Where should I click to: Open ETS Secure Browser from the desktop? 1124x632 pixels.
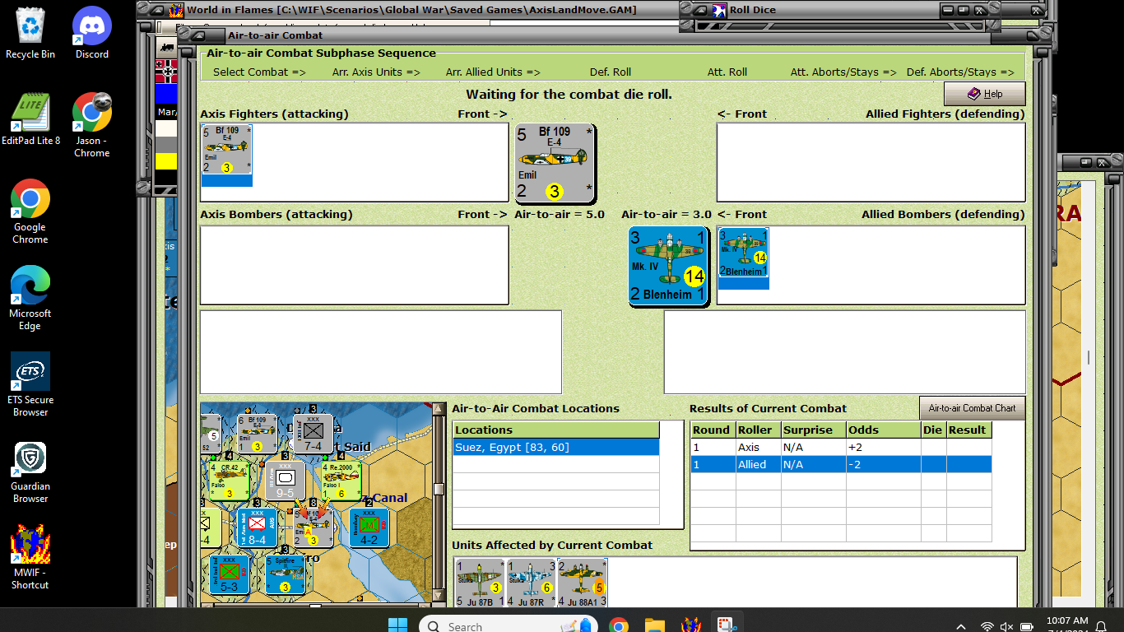(x=30, y=384)
